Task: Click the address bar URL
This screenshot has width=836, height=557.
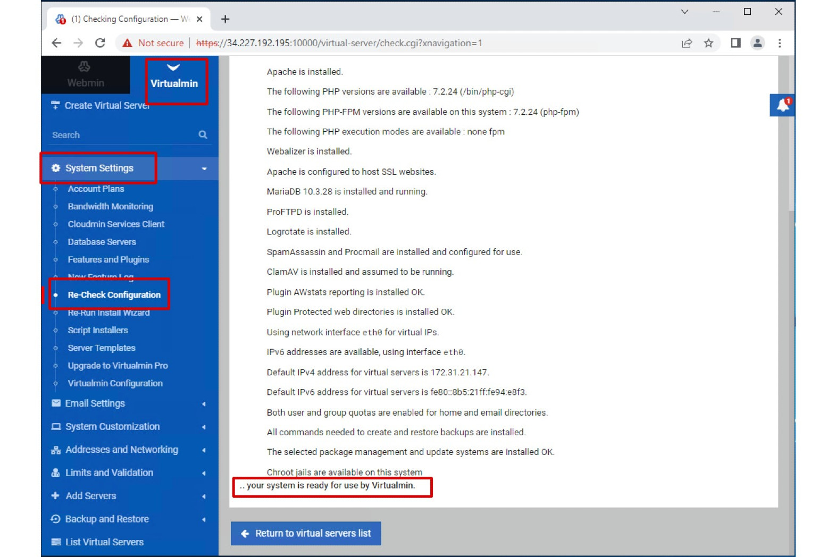Action: coord(339,43)
